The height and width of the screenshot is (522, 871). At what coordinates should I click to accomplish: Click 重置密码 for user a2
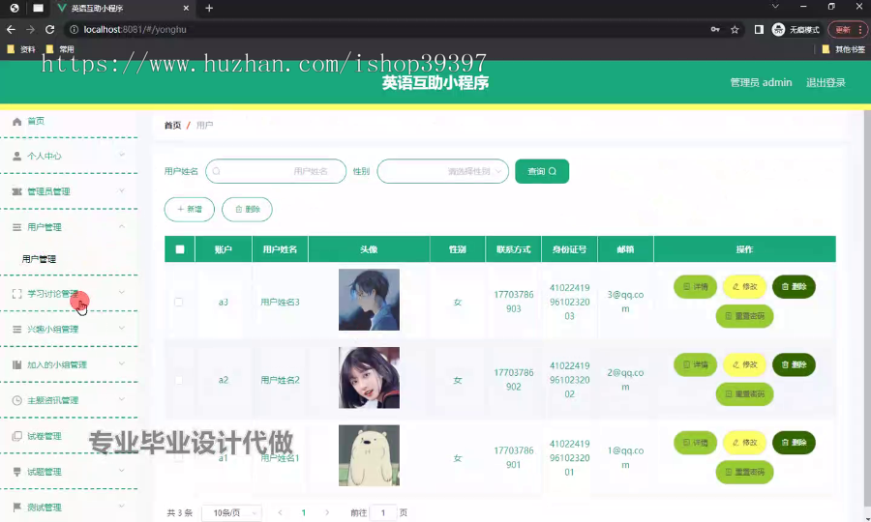pos(744,394)
